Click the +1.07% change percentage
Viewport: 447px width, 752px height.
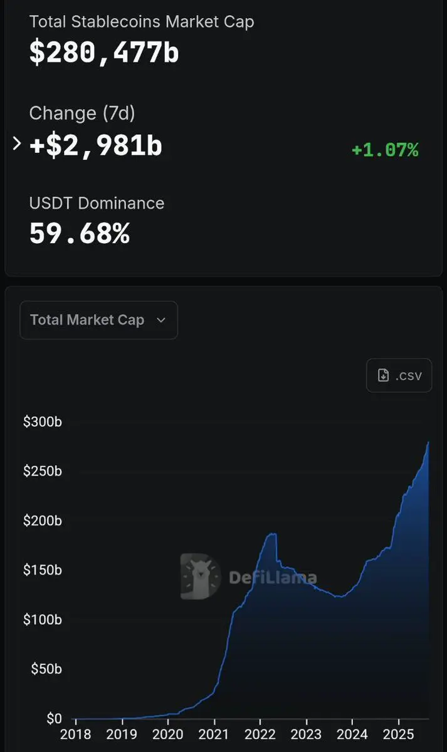(x=385, y=150)
